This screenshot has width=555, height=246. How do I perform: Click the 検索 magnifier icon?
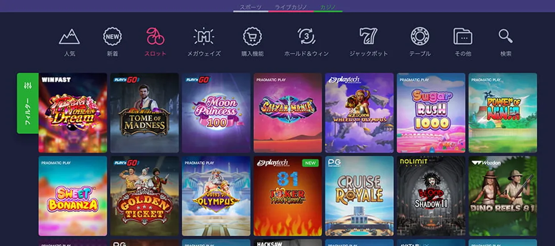(x=505, y=37)
